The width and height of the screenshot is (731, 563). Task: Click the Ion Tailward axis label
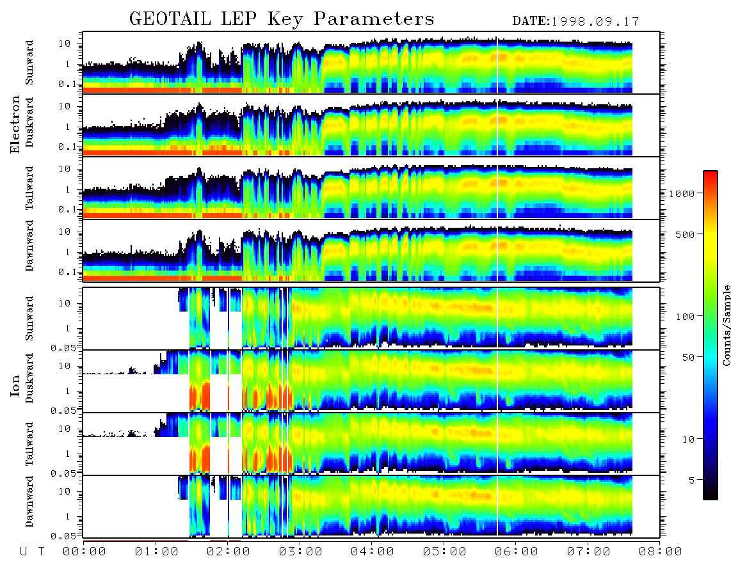pos(29,443)
